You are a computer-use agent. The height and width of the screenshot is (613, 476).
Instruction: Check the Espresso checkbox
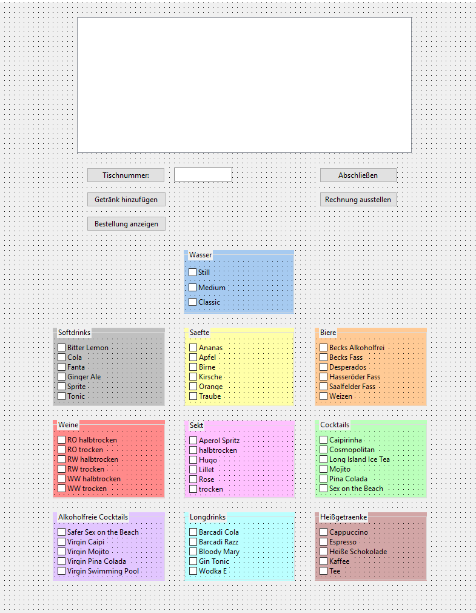[324, 542]
